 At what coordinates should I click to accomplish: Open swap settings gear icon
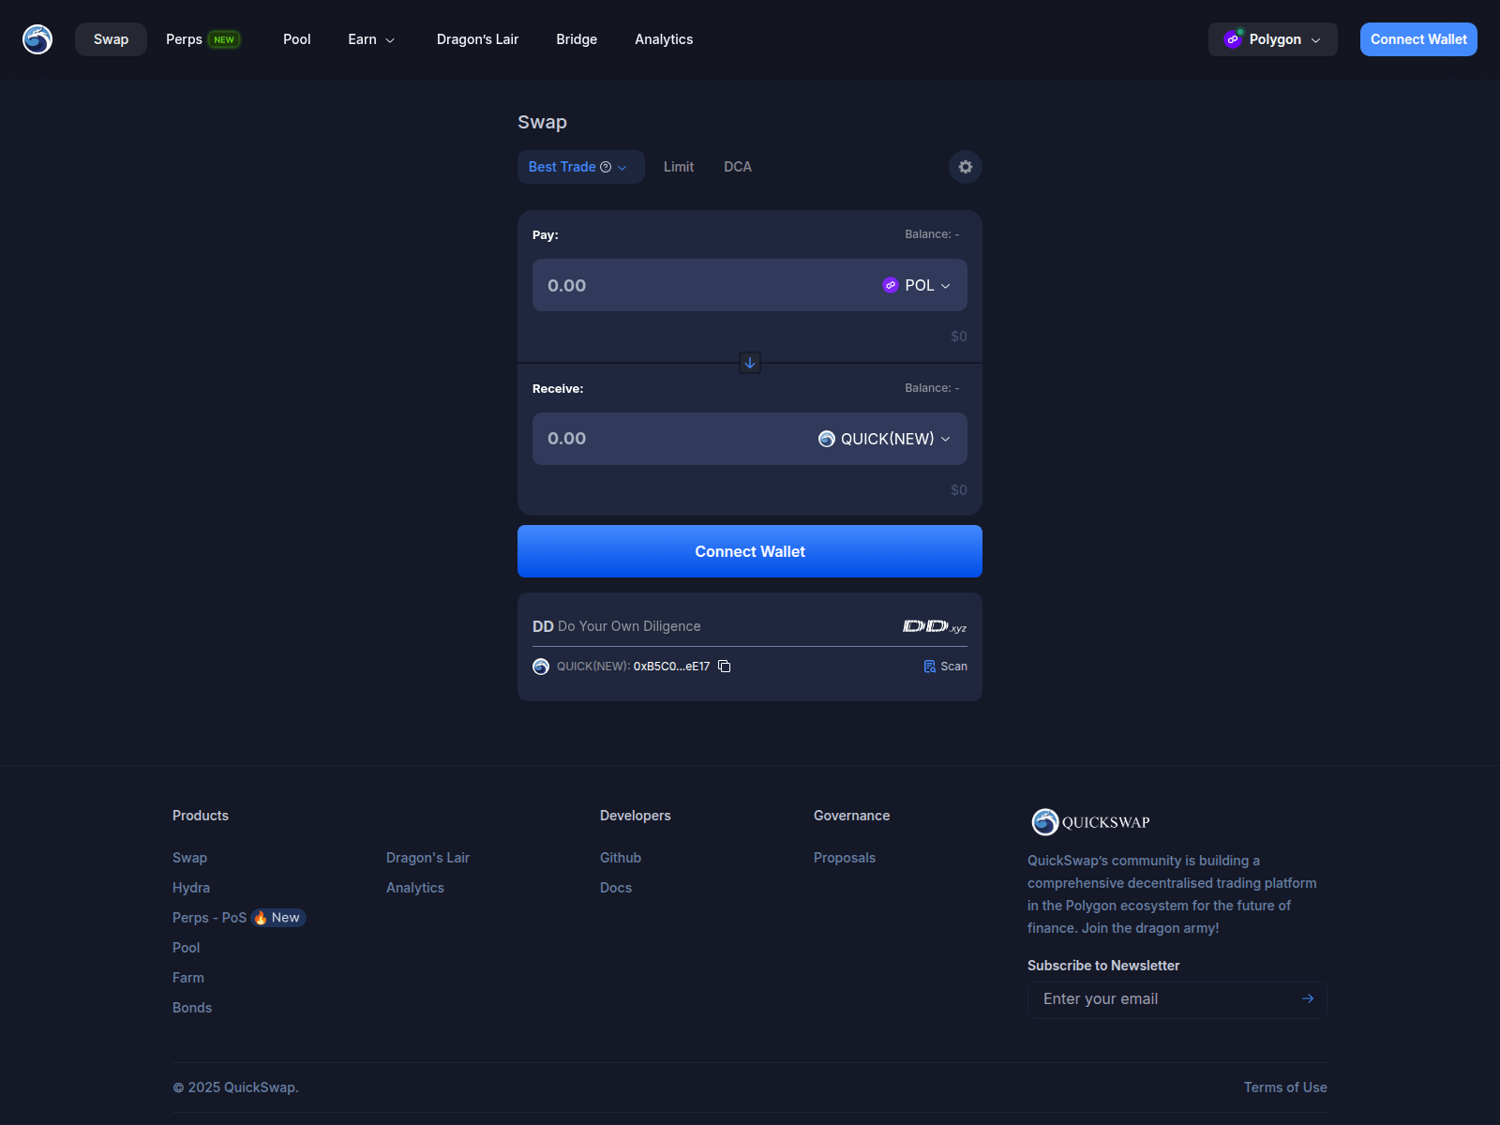pyautogui.click(x=966, y=167)
